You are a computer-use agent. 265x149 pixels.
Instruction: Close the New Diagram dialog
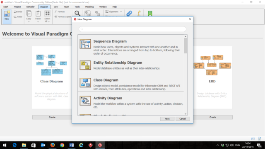pos(190,19)
